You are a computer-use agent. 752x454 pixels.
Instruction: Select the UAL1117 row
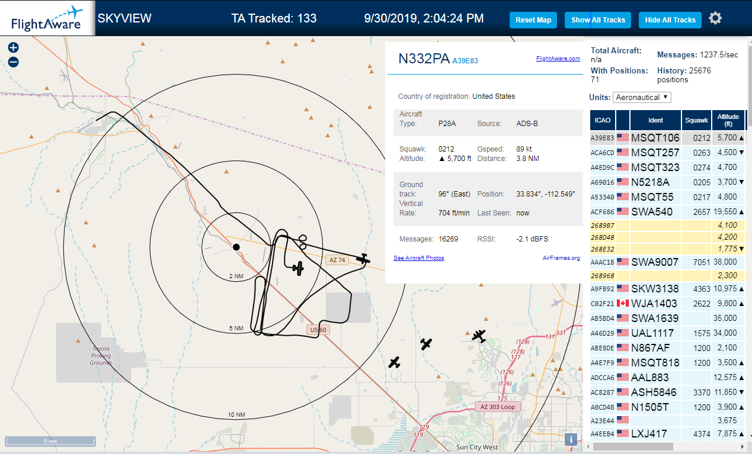pos(667,333)
